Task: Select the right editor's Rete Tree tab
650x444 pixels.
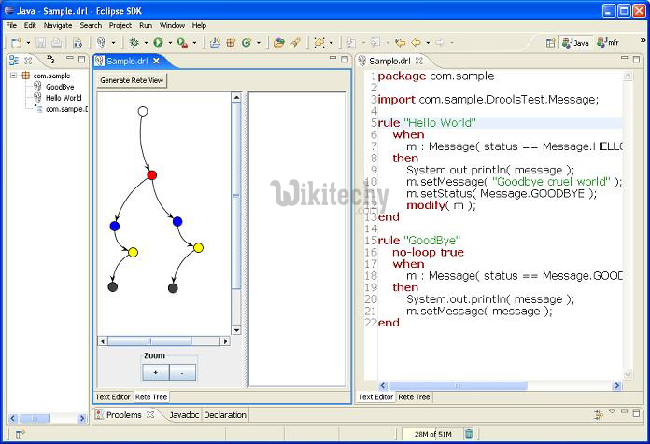Action: click(x=414, y=396)
